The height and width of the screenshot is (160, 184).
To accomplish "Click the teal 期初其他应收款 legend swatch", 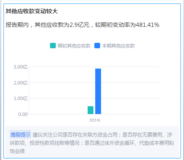I will 53,46.
